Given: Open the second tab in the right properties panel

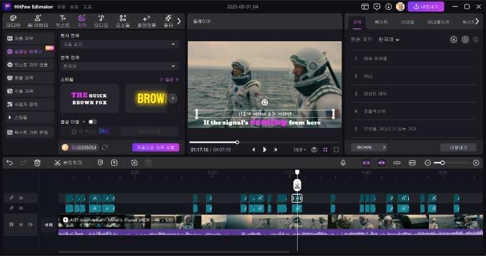Looking at the screenshot, I should tap(381, 22).
